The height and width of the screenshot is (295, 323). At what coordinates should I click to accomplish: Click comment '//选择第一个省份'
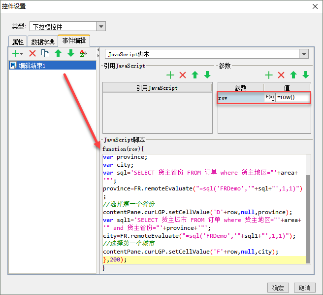129,204
